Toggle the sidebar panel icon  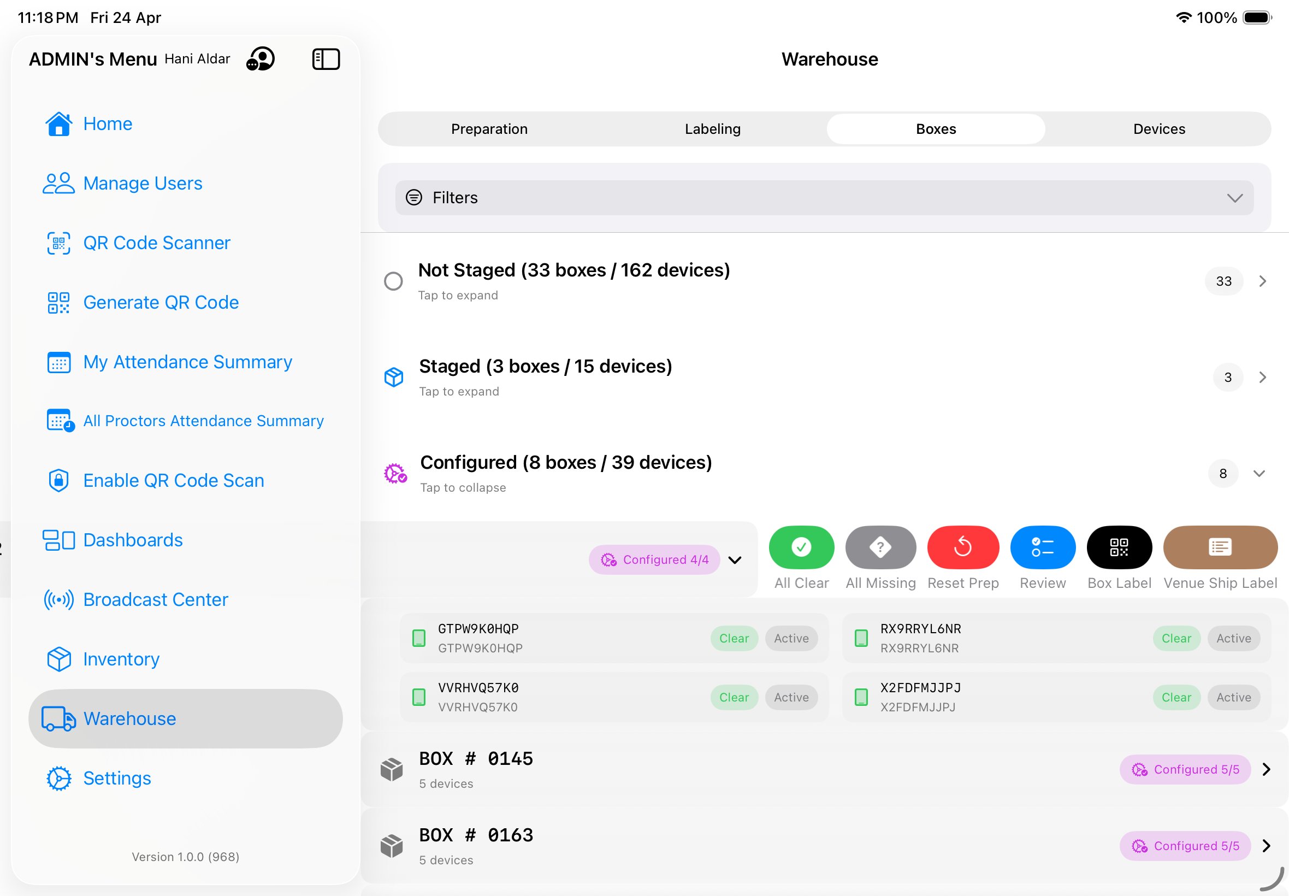coord(326,59)
